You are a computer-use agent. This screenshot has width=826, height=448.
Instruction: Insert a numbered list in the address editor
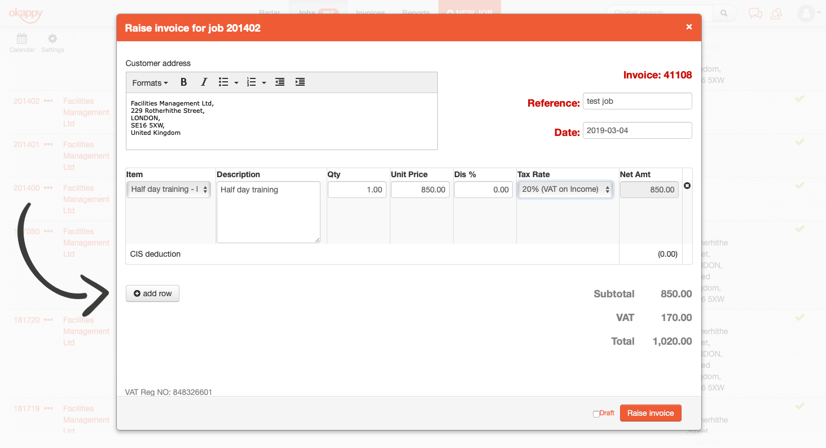(252, 82)
